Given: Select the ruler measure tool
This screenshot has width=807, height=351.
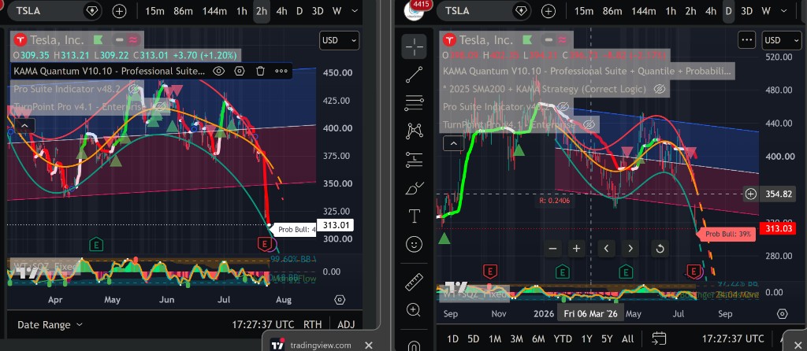Looking at the screenshot, I should click(415, 282).
